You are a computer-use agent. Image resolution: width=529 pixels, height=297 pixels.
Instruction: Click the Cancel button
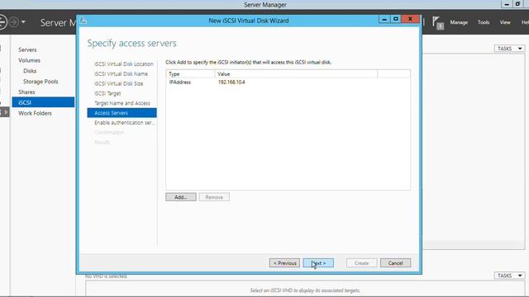pyautogui.click(x=395, y=263)
